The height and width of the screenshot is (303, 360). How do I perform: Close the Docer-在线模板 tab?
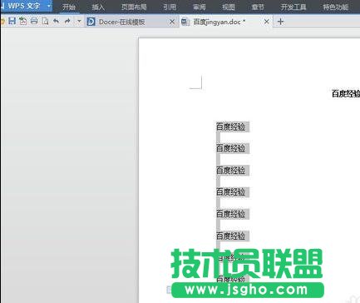tap(172, 22)
